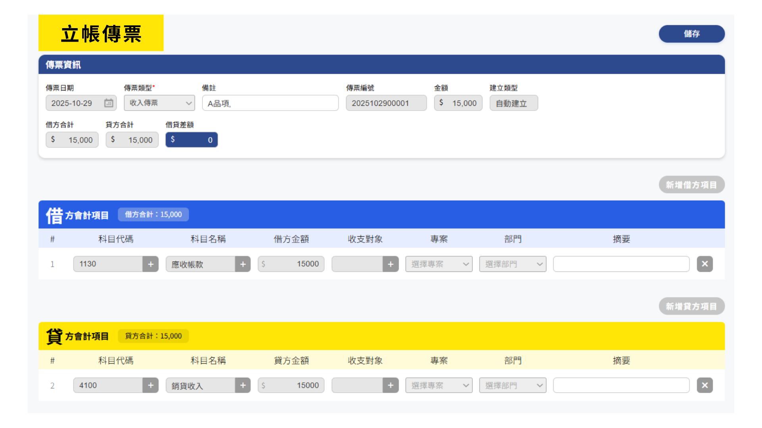This screenshot has width=762, height=428.
Task: Expand 選擇部門 dropdown in debit row
Action: tap(512, 264)
